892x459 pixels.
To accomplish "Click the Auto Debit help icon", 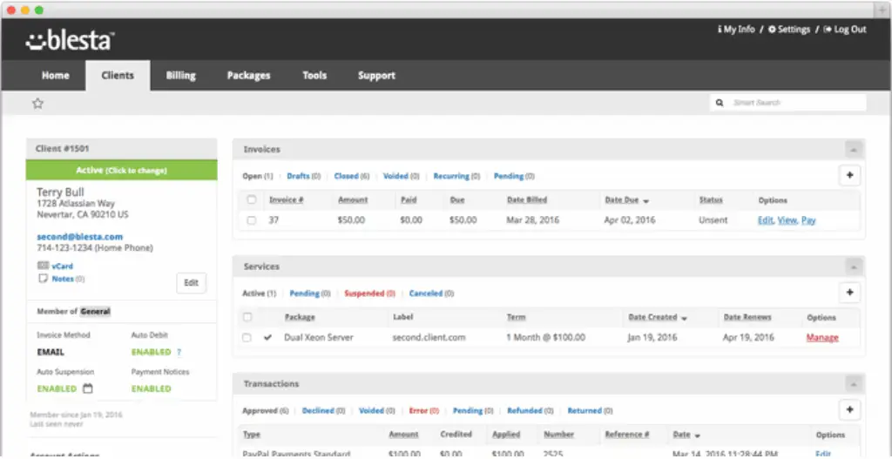I will coord(179,352).
